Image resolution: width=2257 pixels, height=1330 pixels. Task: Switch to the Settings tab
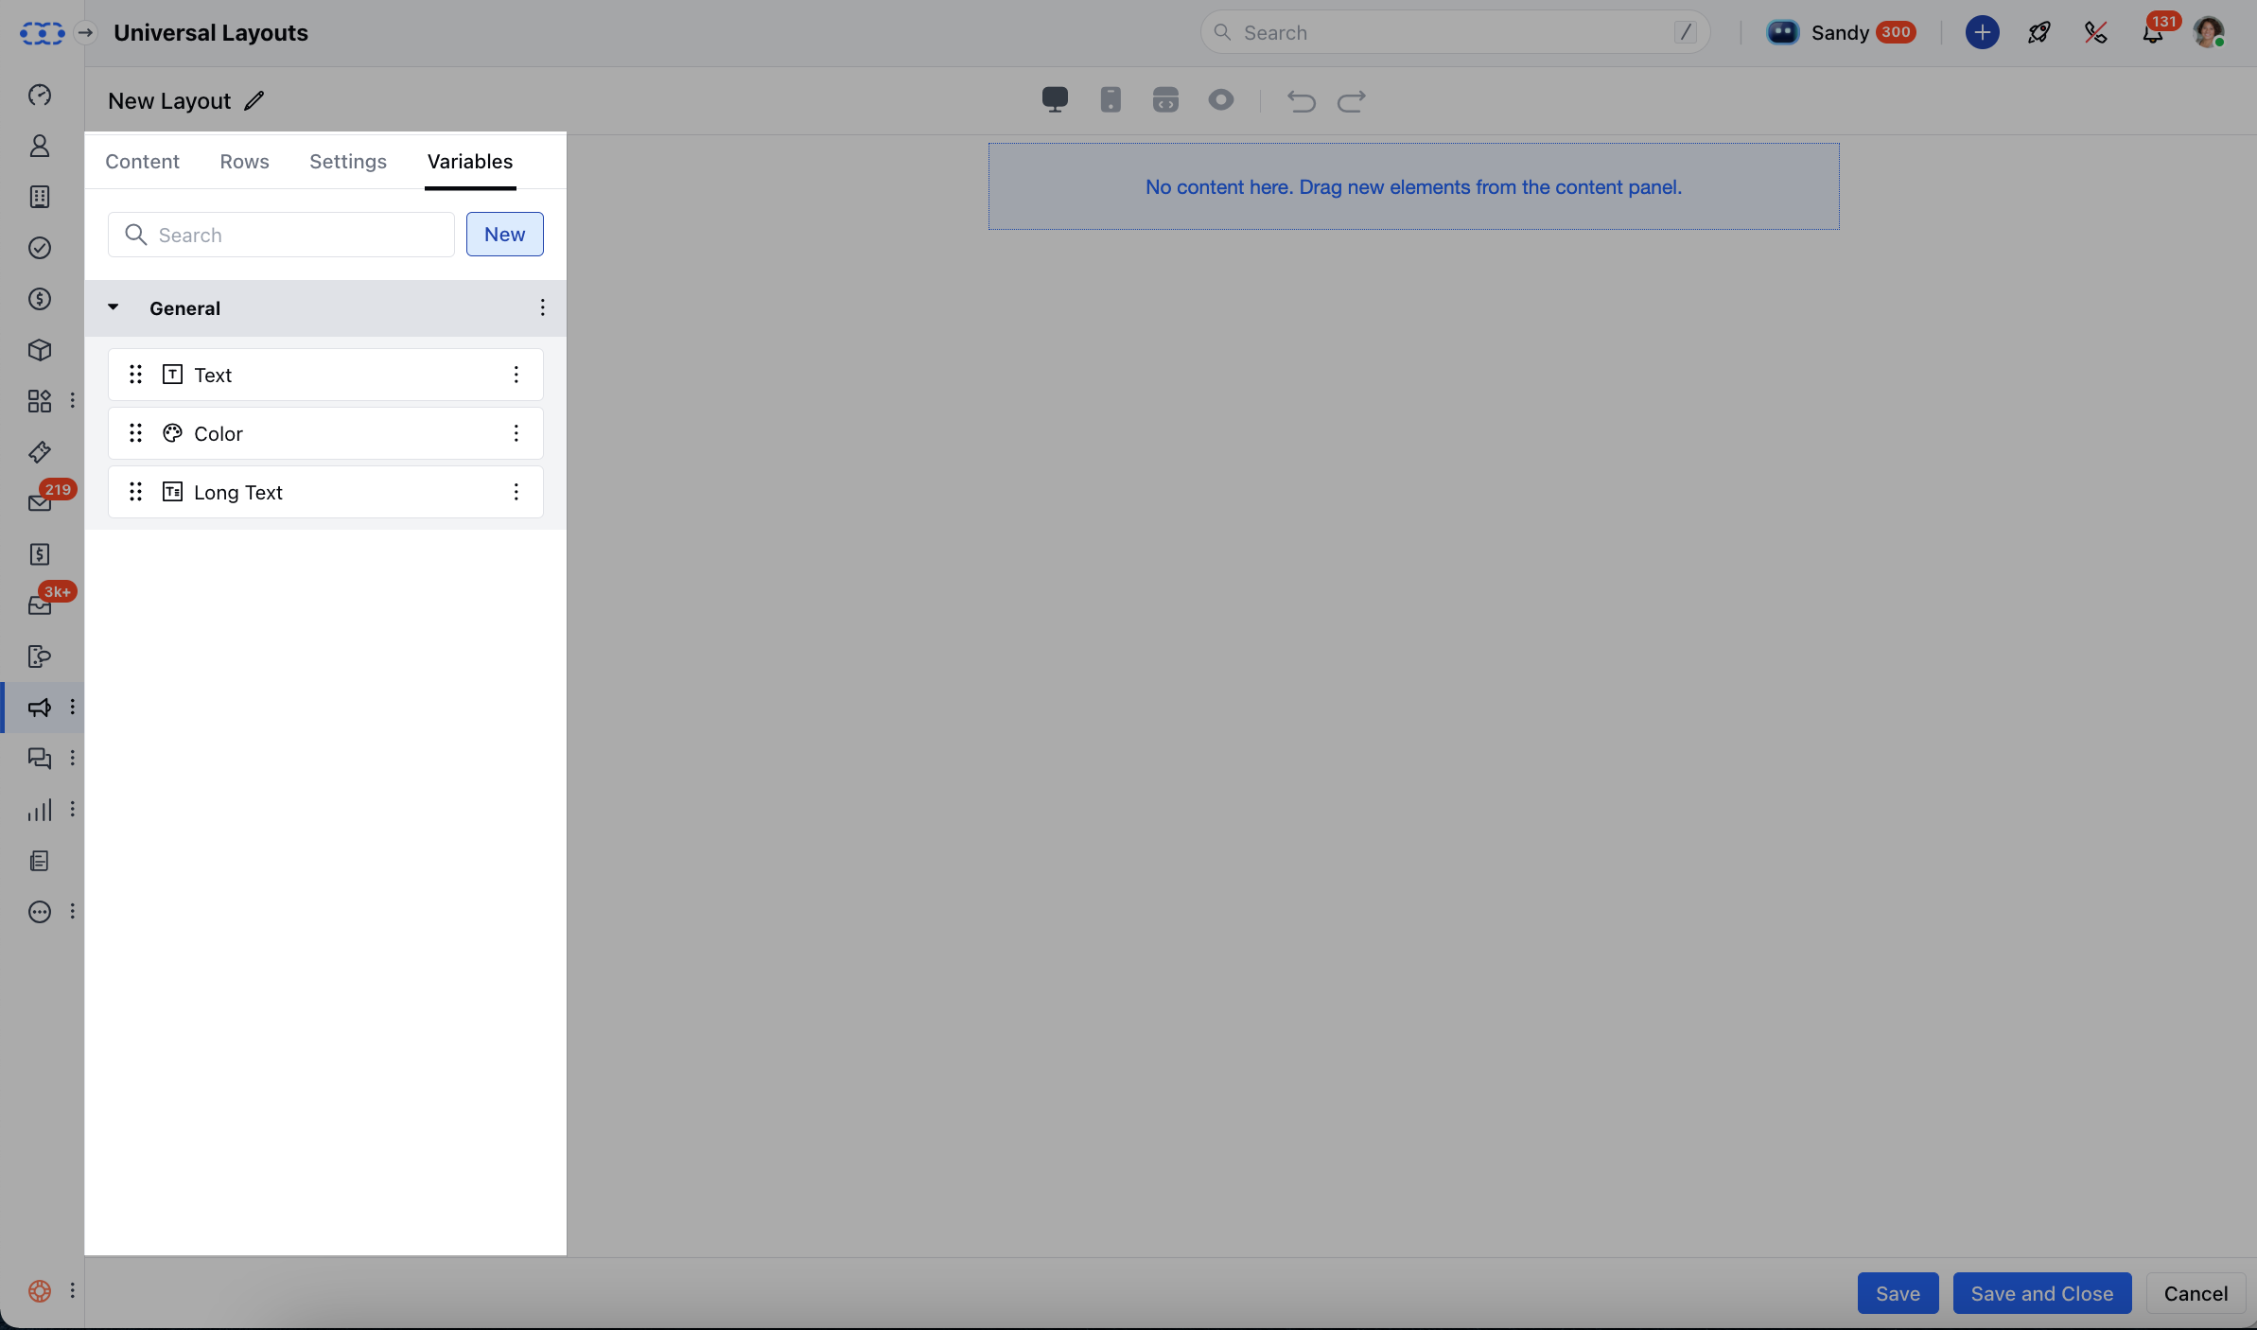tap(348, 162)
